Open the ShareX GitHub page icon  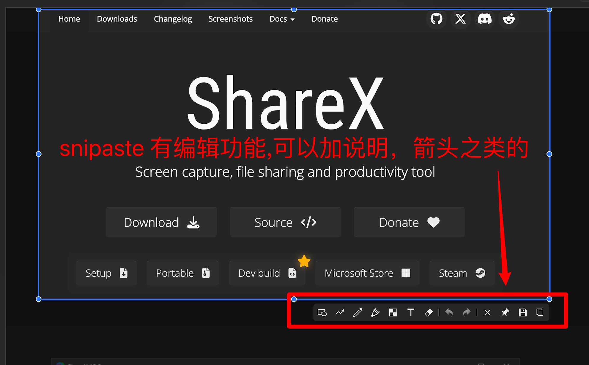coord(436,19)
